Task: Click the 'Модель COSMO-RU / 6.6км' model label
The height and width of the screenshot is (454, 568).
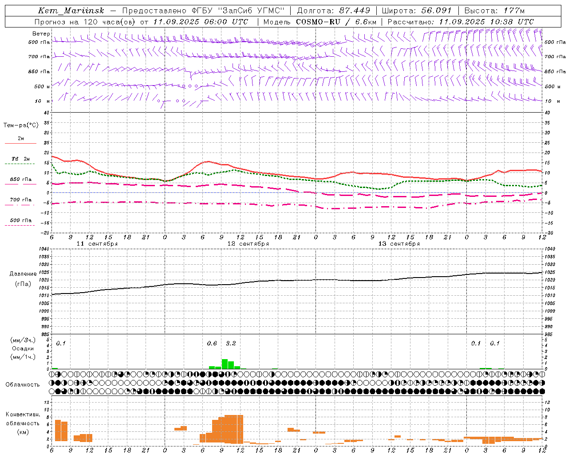Action: (x=320, y=22)
